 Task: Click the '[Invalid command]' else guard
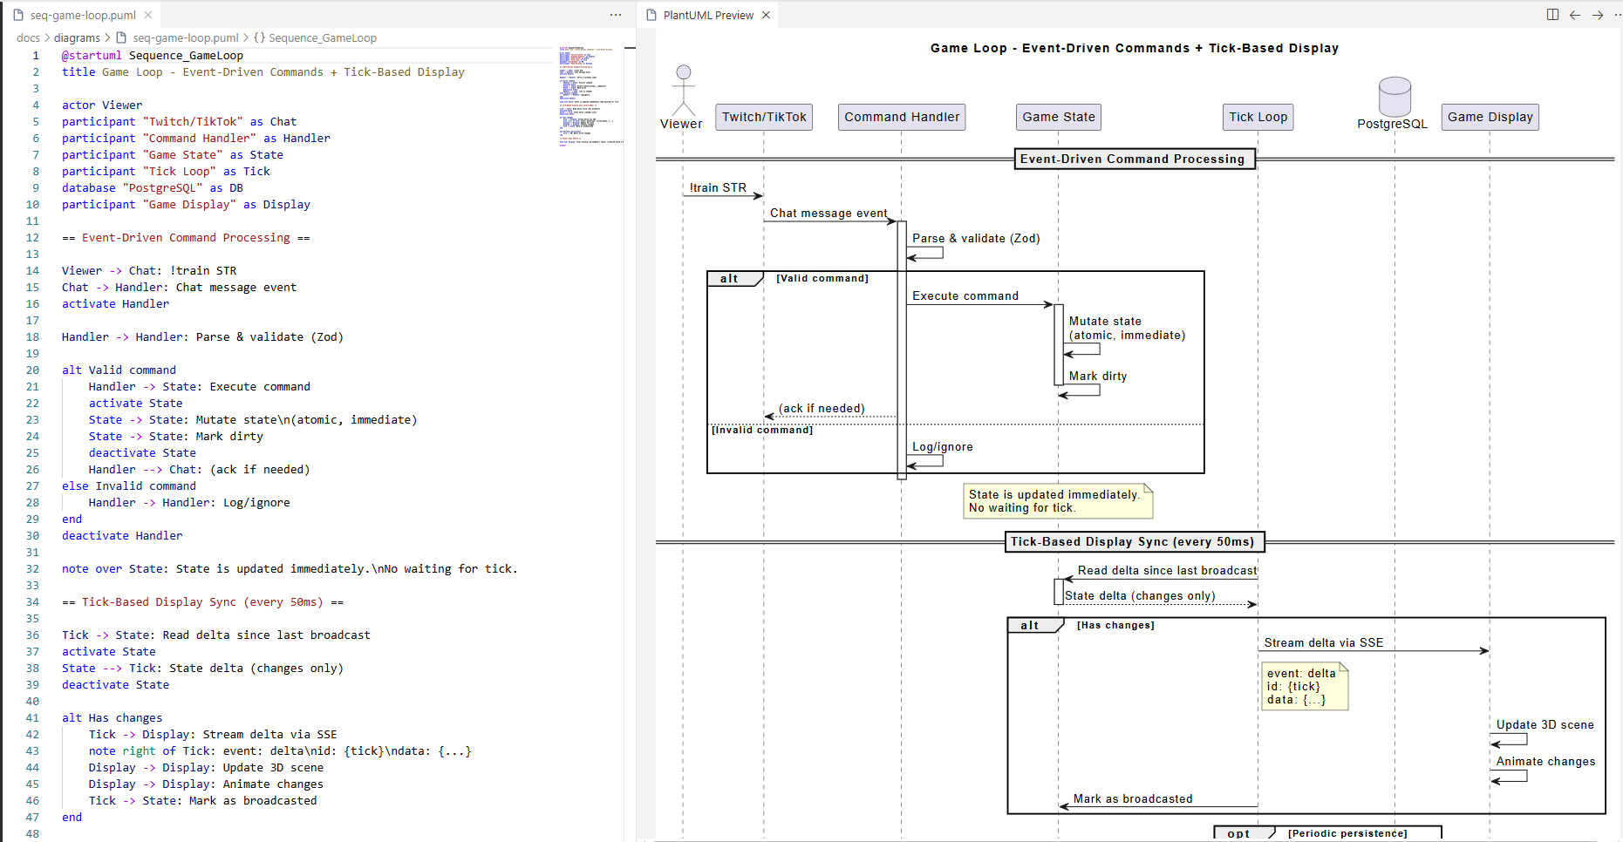click(x=762, y=430)
